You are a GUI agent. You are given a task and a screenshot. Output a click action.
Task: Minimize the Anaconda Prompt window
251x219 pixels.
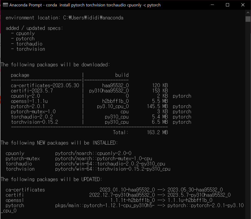(x=212, y=5)
